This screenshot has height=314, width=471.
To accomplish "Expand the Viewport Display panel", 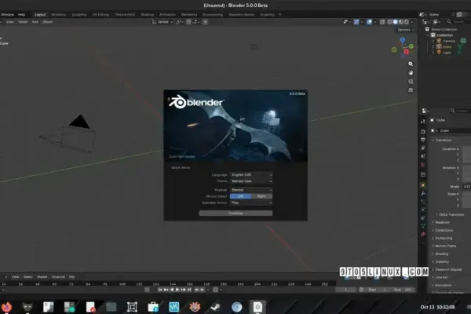I will pyautogui.click(x=447, y=269).
